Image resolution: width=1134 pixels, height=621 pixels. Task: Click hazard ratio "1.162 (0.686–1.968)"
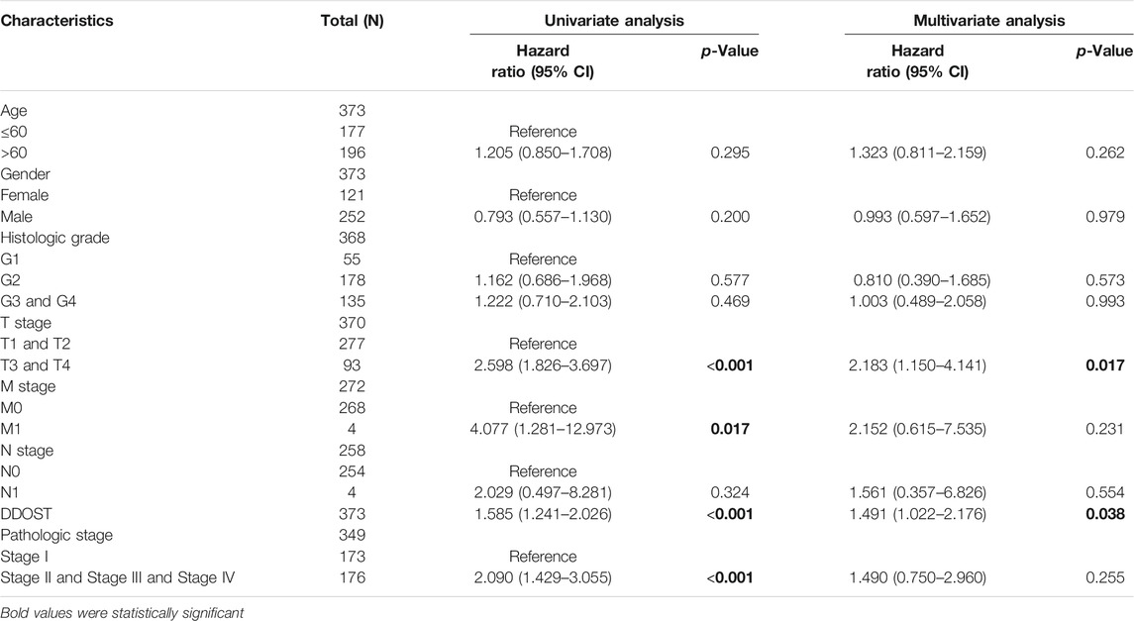[543, 280]
